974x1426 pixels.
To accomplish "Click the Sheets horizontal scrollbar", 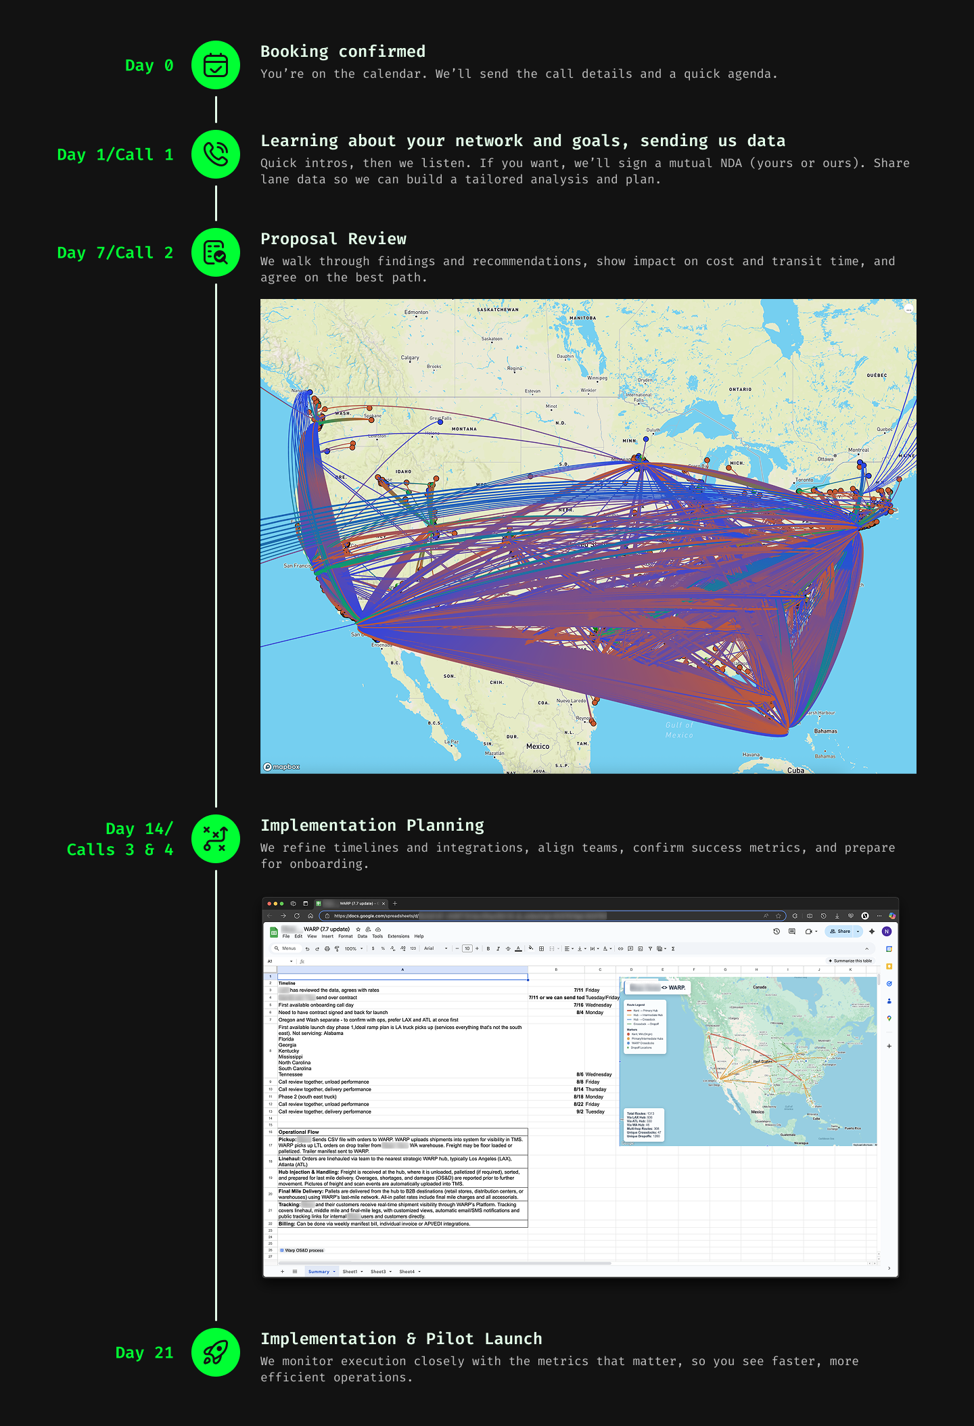I will (x=445, y=1263).
